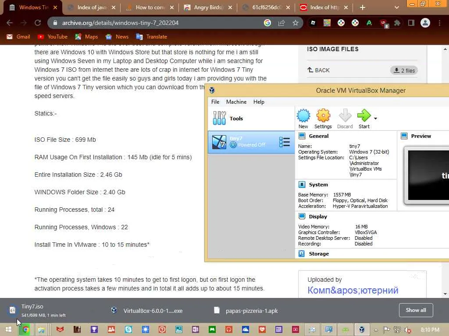449x336 pixels.
Task: Open the News bookmark
Action: click(x=117, y=37)
